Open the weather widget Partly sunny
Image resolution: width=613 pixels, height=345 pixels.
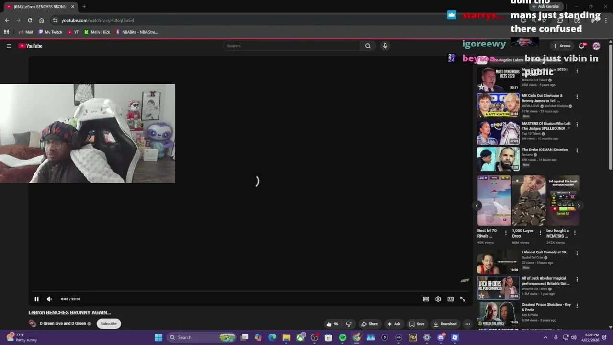pyautogui.click(x=21, y=337)
